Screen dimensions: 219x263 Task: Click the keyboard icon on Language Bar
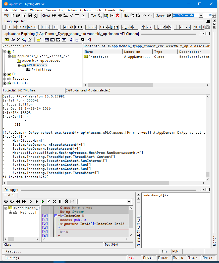pyautogui.click(x=207, y=27)
